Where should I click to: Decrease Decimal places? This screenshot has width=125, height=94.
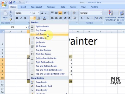point(101,18)
